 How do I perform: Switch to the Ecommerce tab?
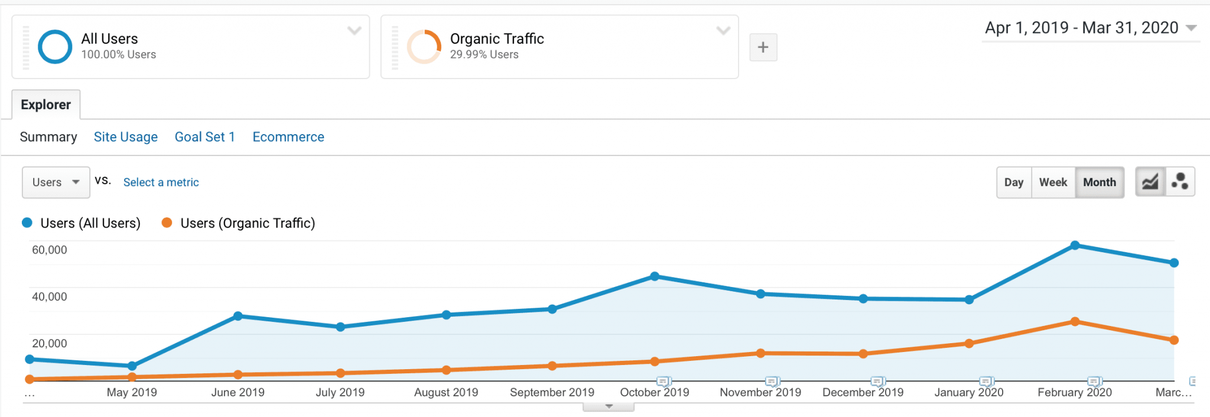click(288, 137)
